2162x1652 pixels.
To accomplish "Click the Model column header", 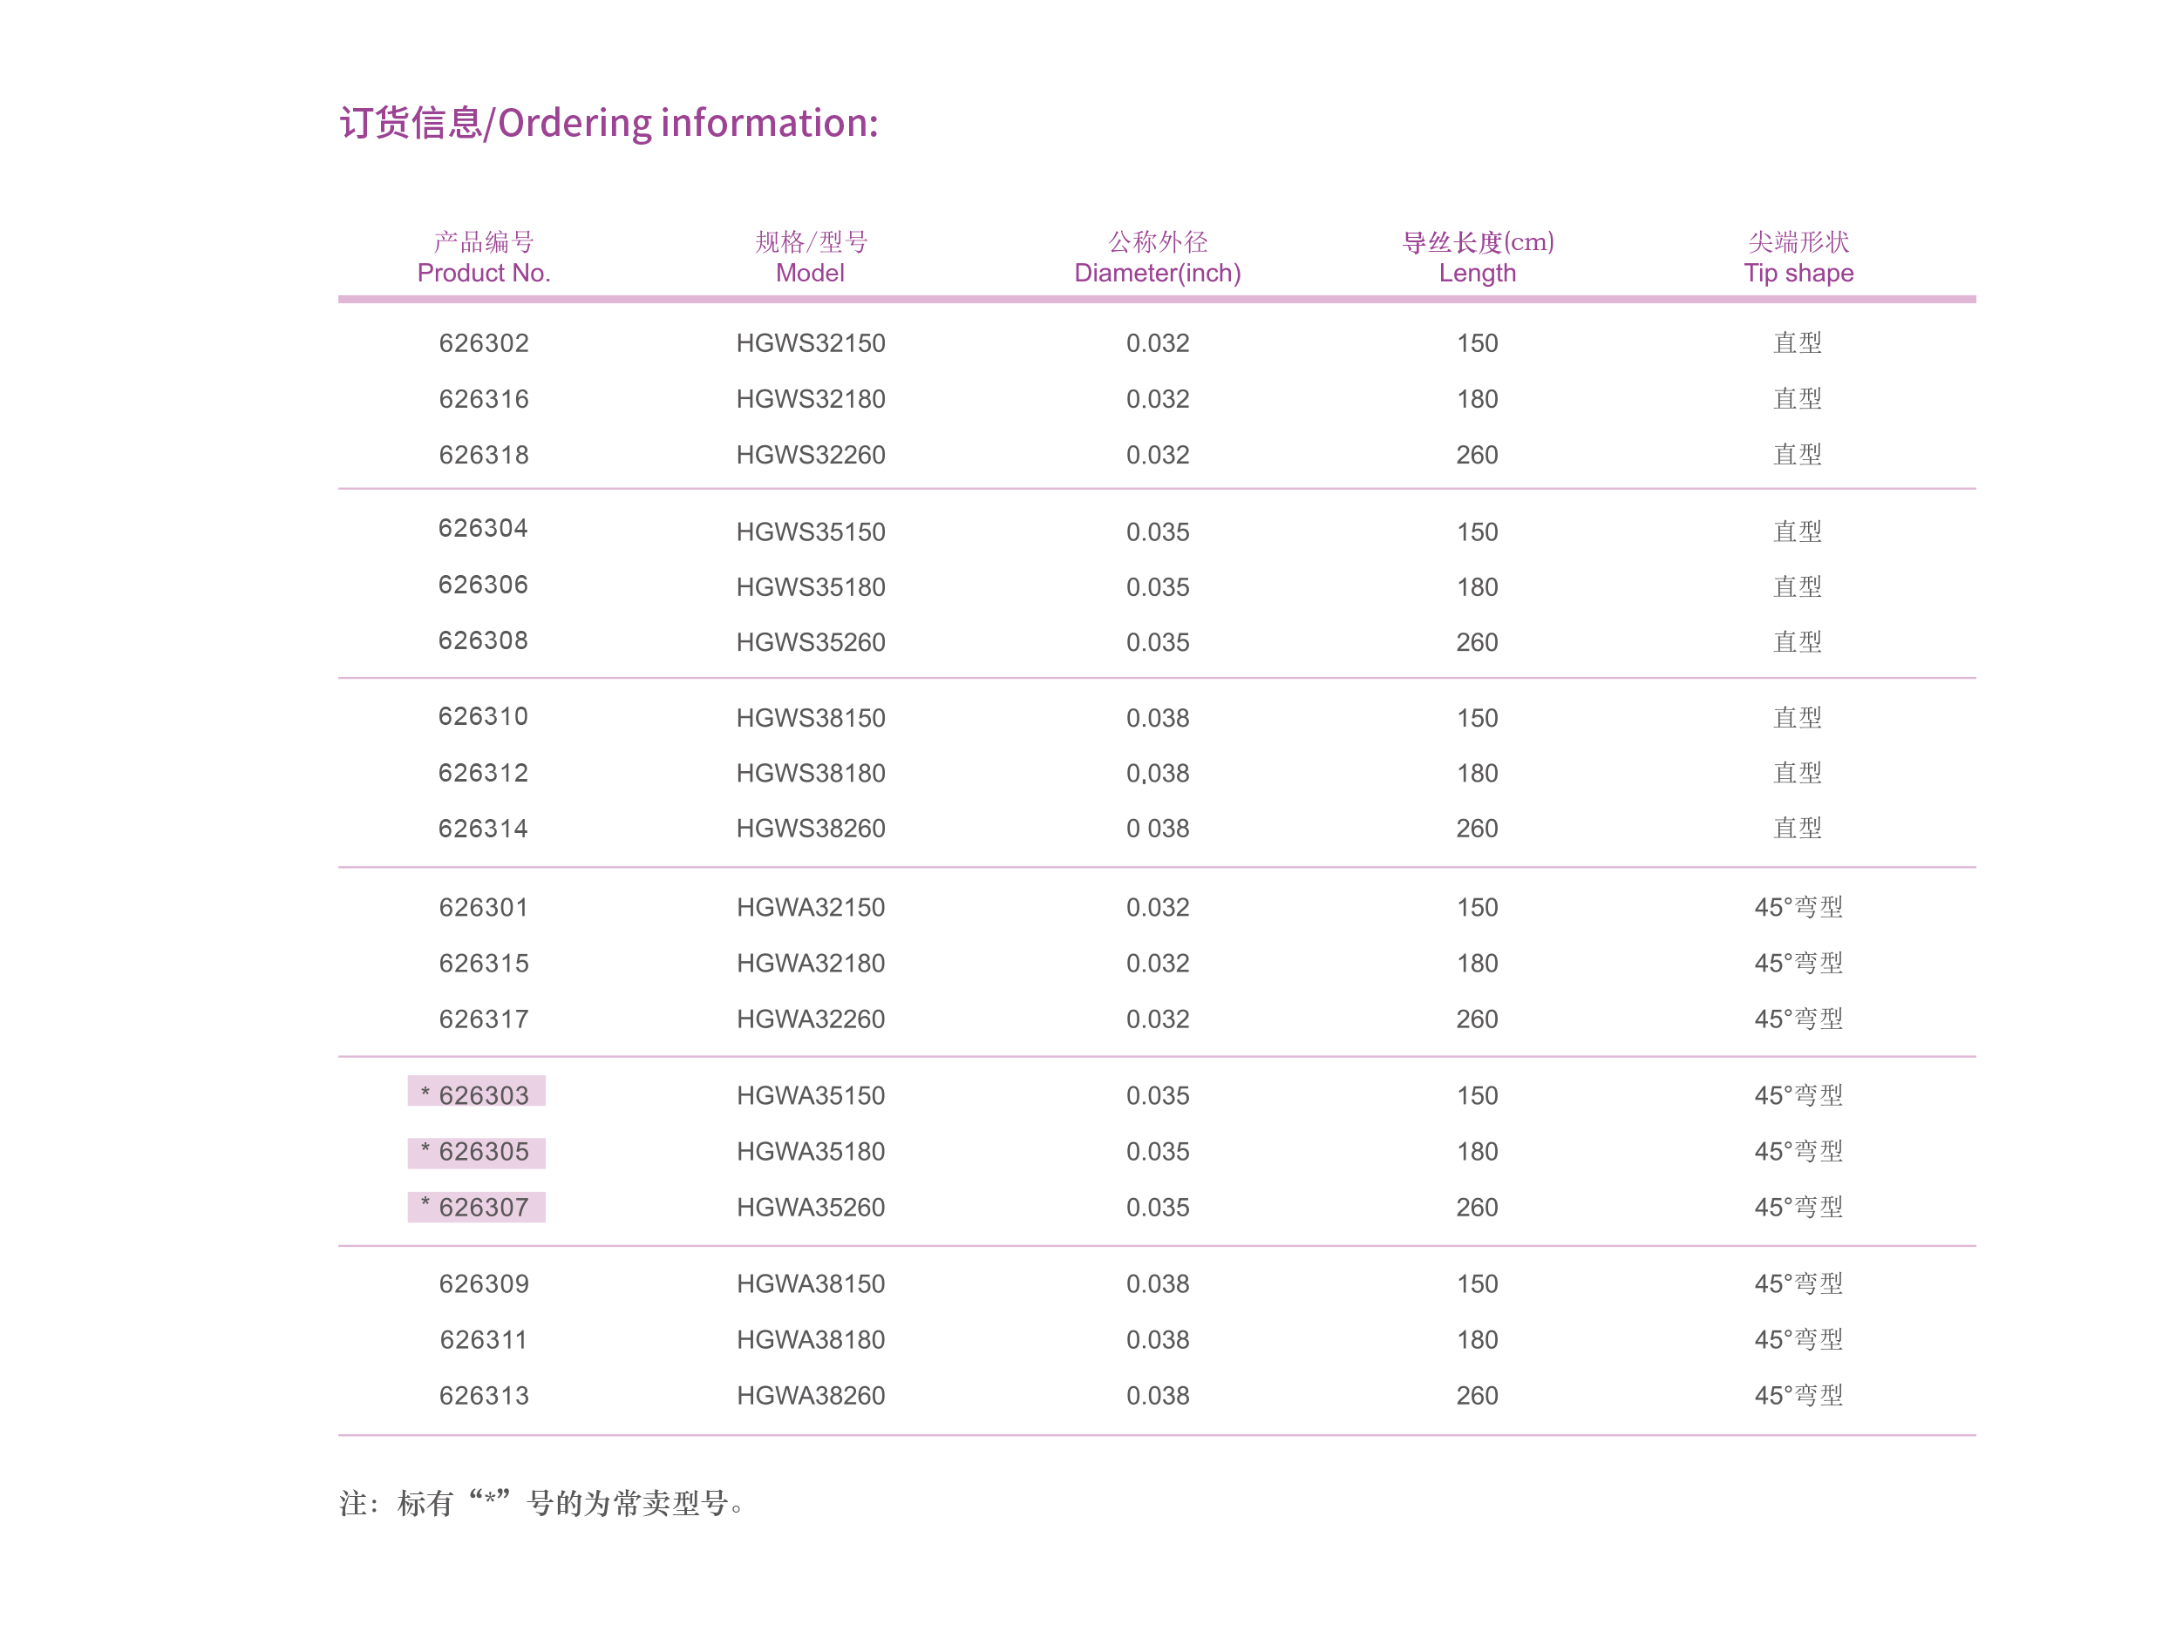I will tap(810, 258).
